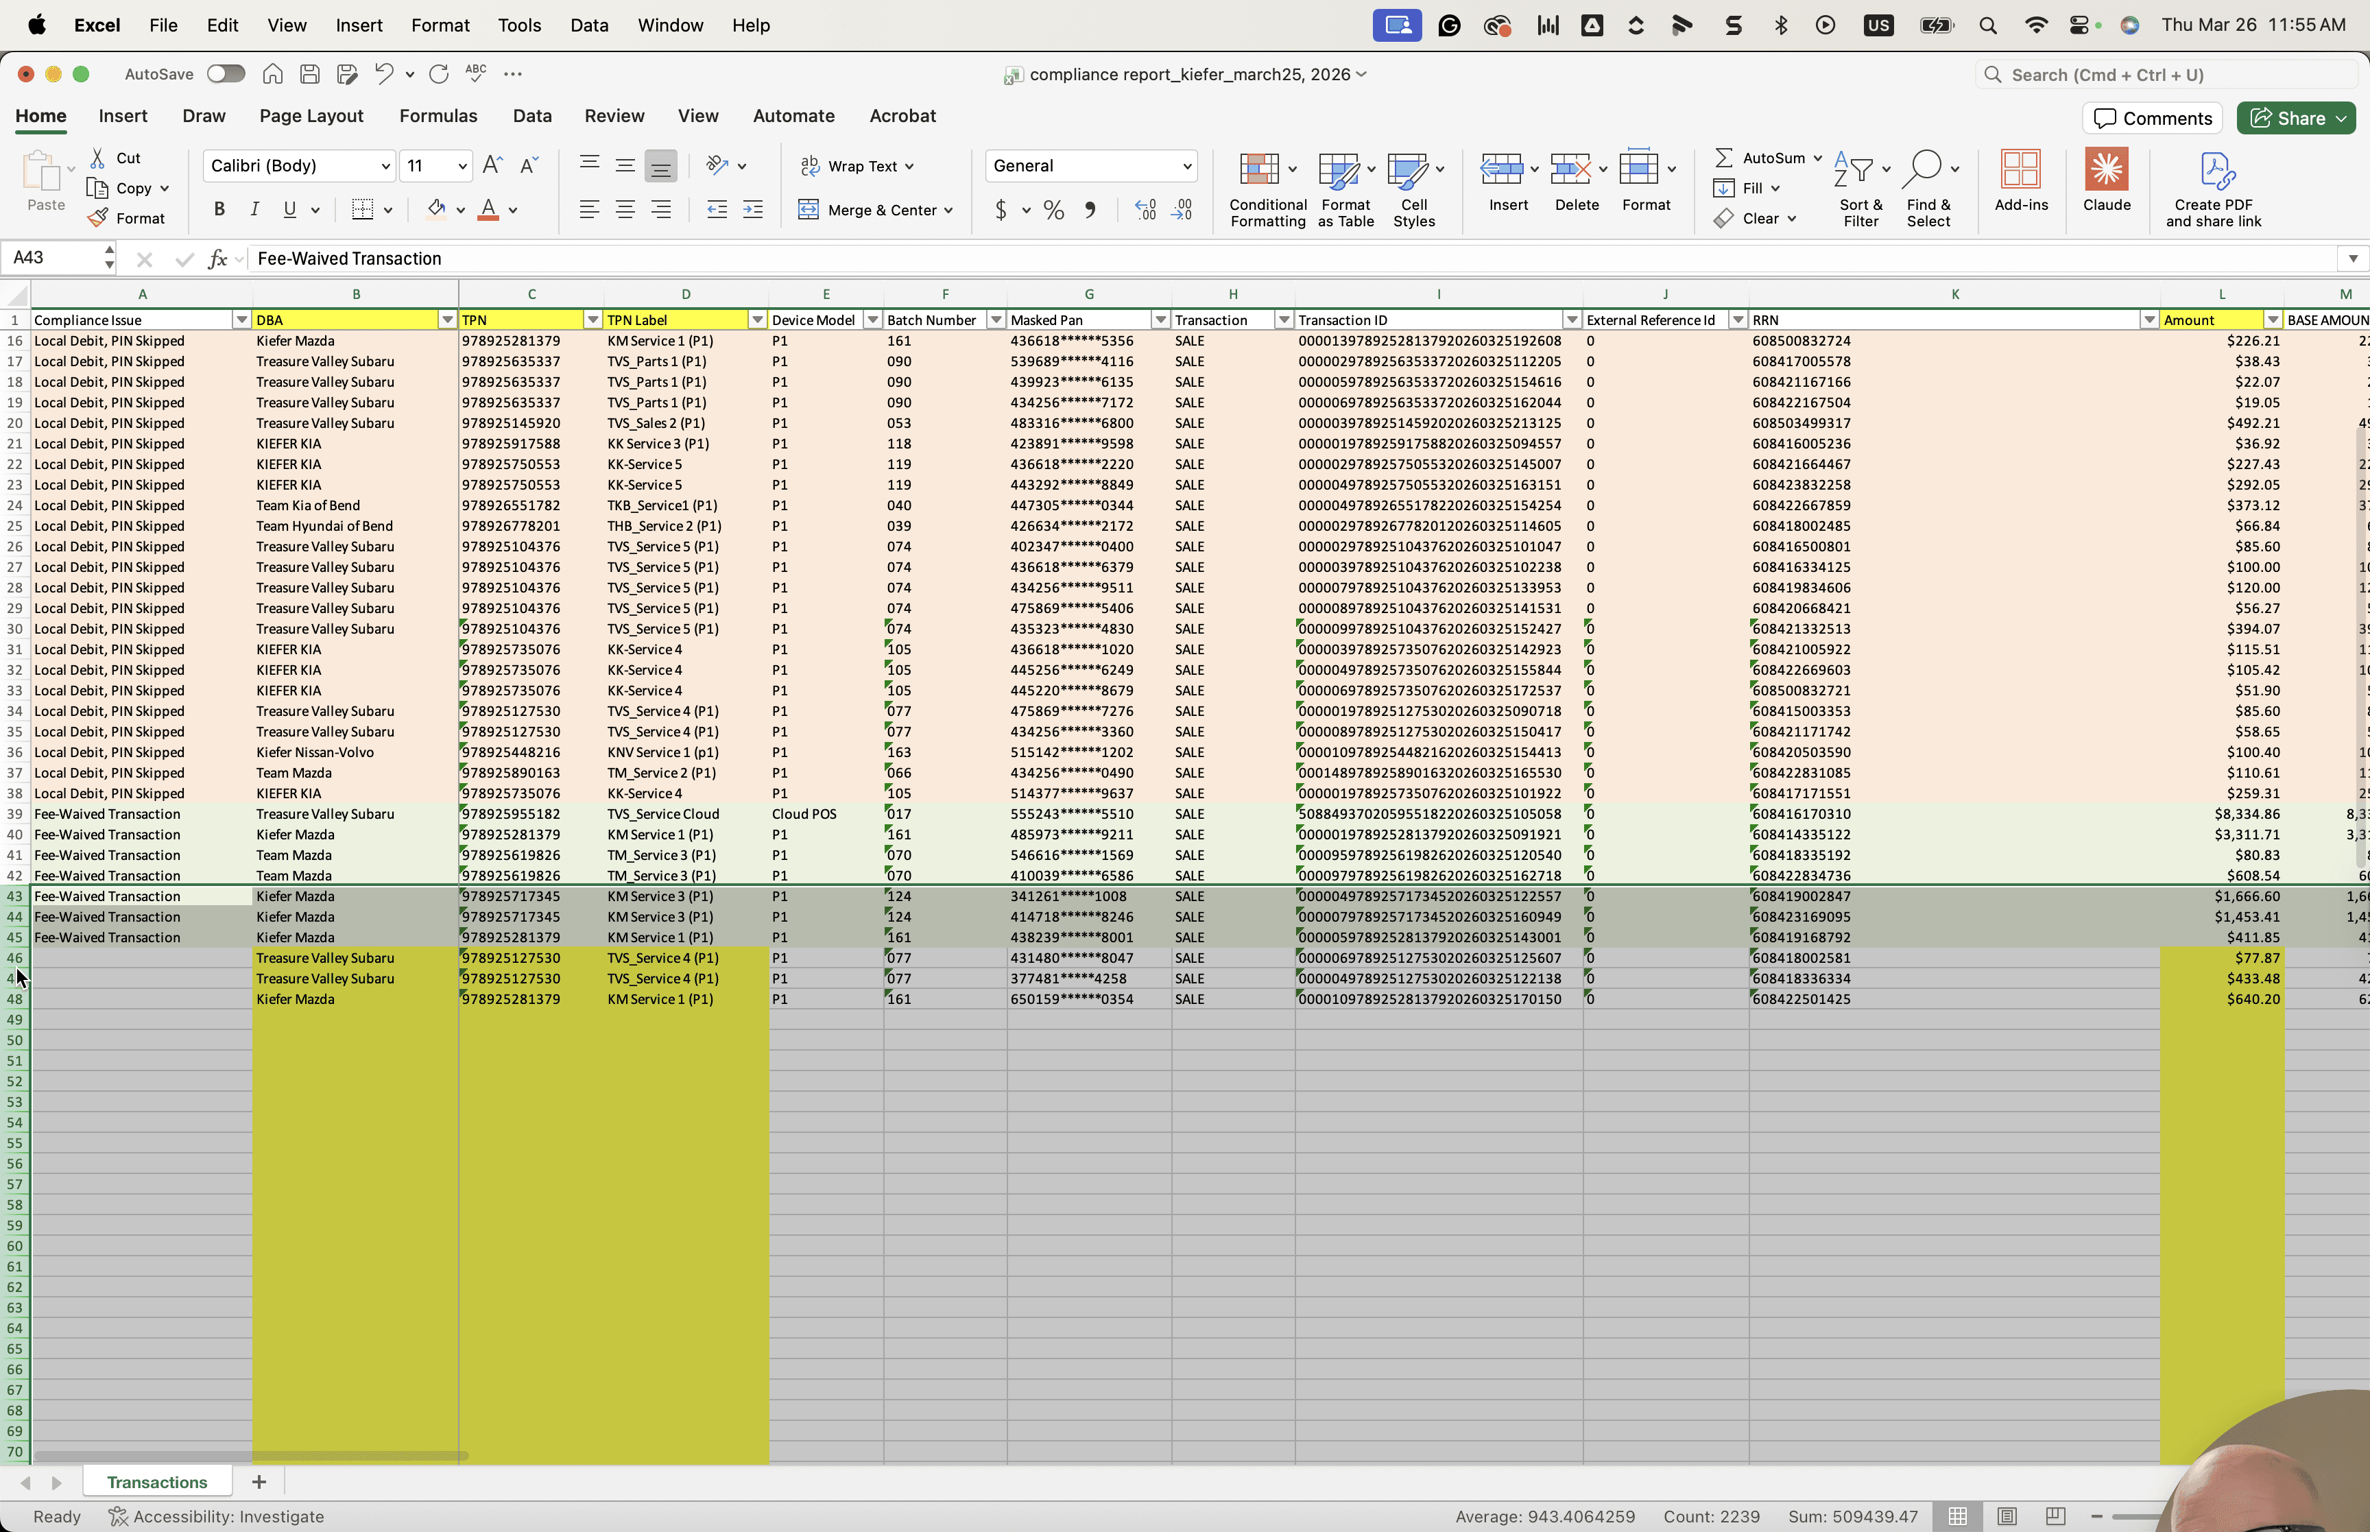Image resolution: width=2370 pixels, height=1532 pixels.
Task: Open the Comments button
Action: pos(2153,119)
